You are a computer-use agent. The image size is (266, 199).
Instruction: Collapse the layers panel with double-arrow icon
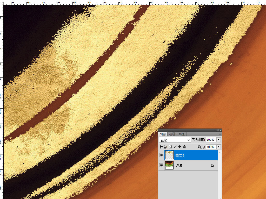tap(217, 130)
